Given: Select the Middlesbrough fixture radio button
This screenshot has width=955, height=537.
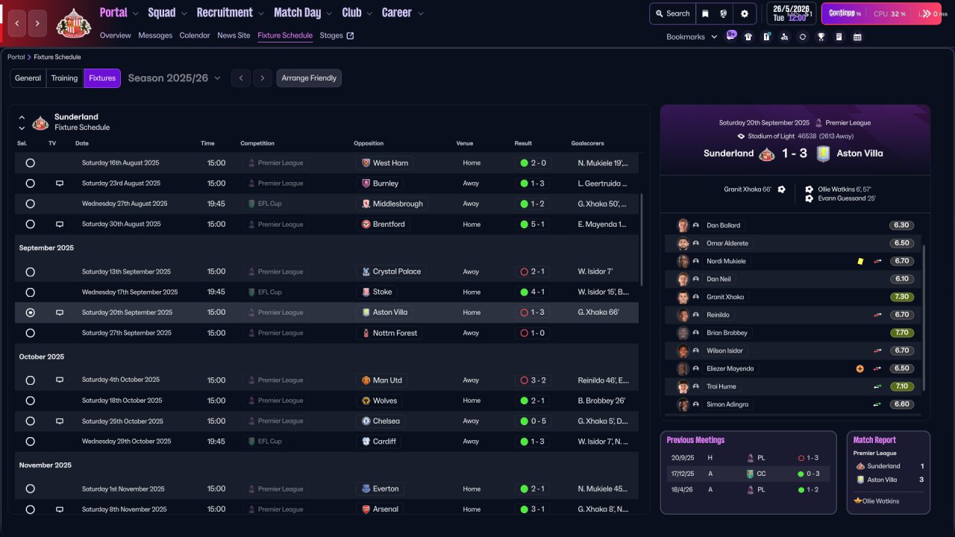Looking at the screenshot, I should (x=30, y=204).
